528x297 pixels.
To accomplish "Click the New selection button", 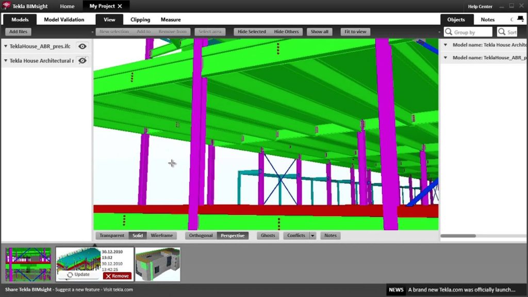I will (114, 31).
